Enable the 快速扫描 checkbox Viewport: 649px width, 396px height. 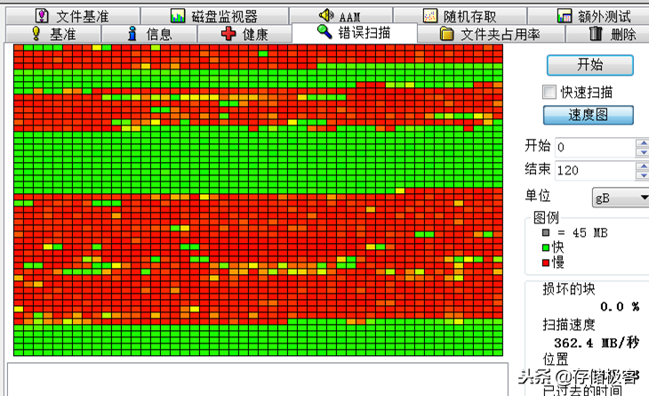pyautogui.click(x=549, y=92)
